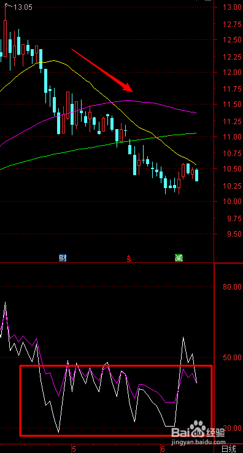Click the 9.50 price axis value
The width and height of the screenshot is (243, 453).
[234, 234]
